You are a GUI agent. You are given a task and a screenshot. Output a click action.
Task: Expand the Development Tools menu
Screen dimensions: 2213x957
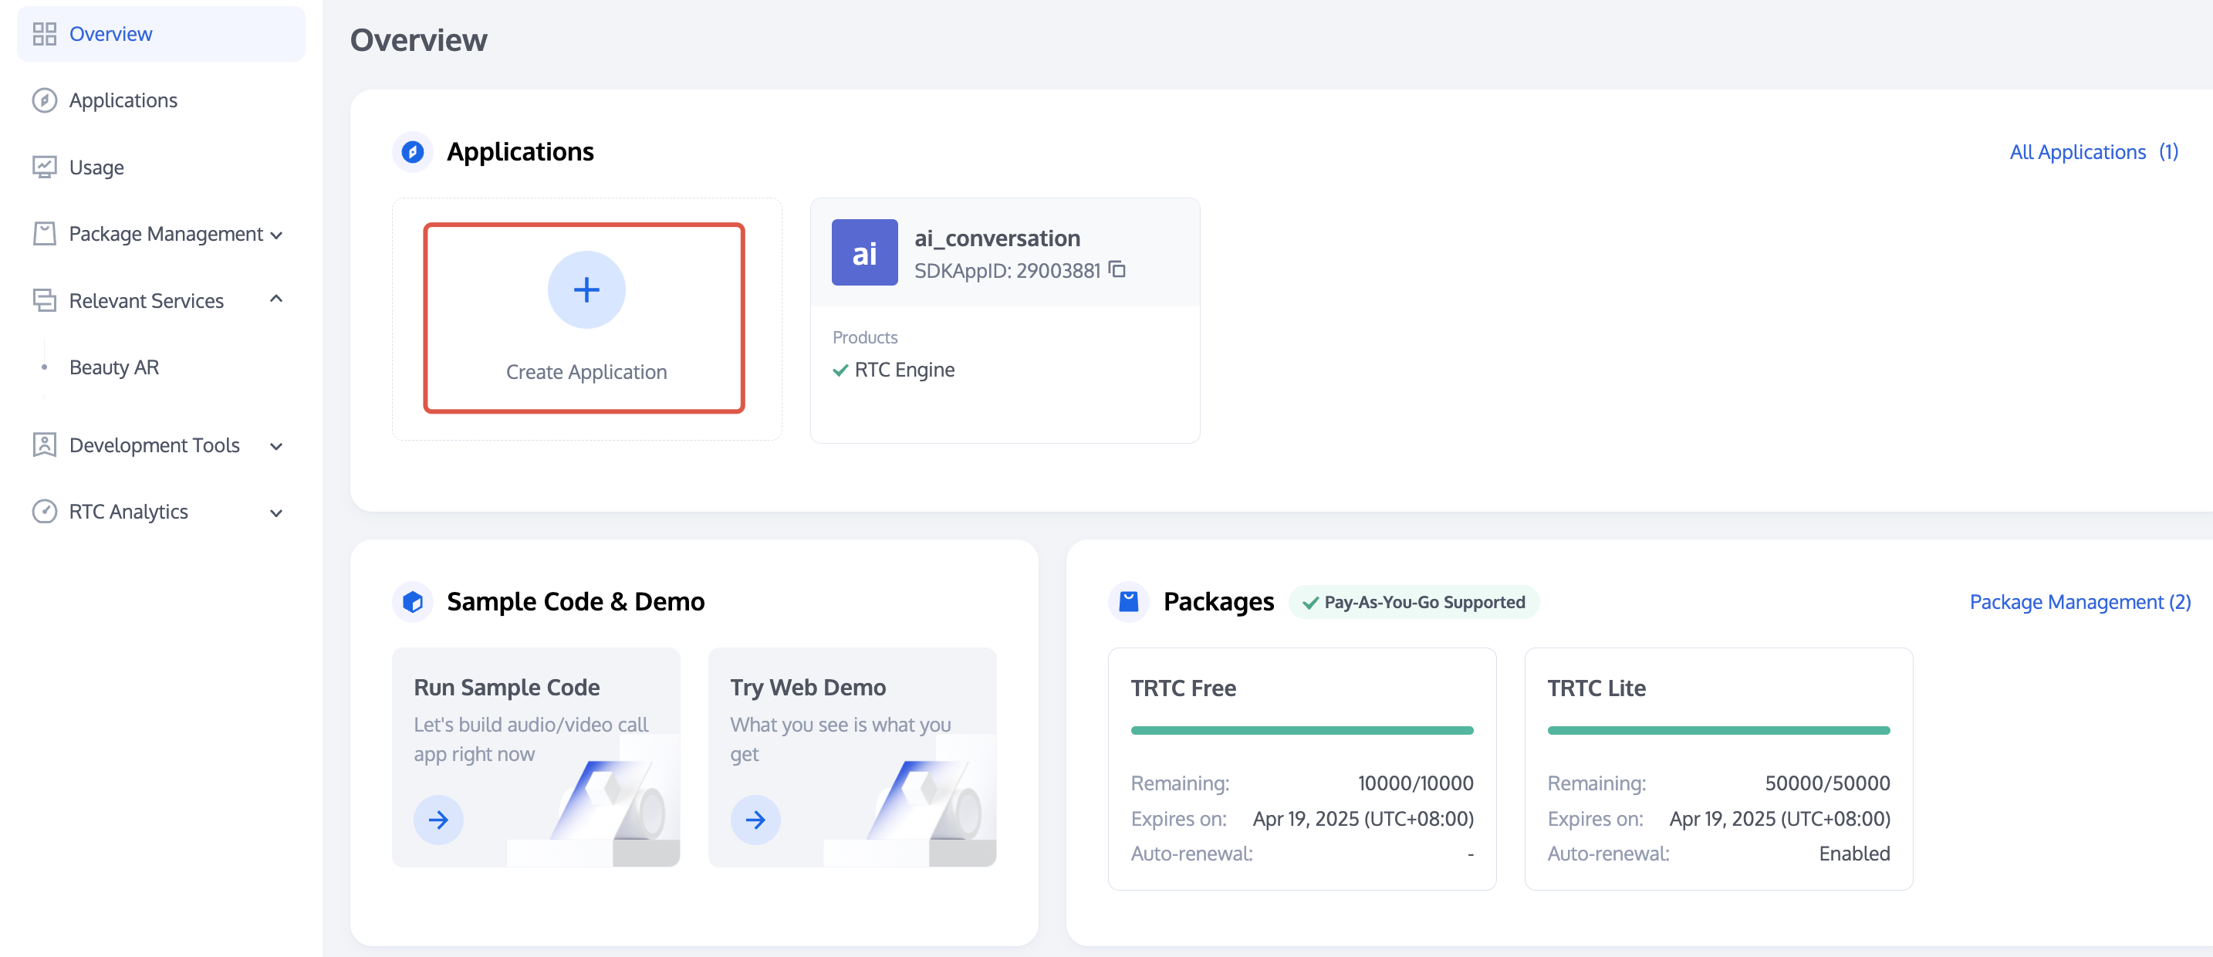click(x=275, y=446)
